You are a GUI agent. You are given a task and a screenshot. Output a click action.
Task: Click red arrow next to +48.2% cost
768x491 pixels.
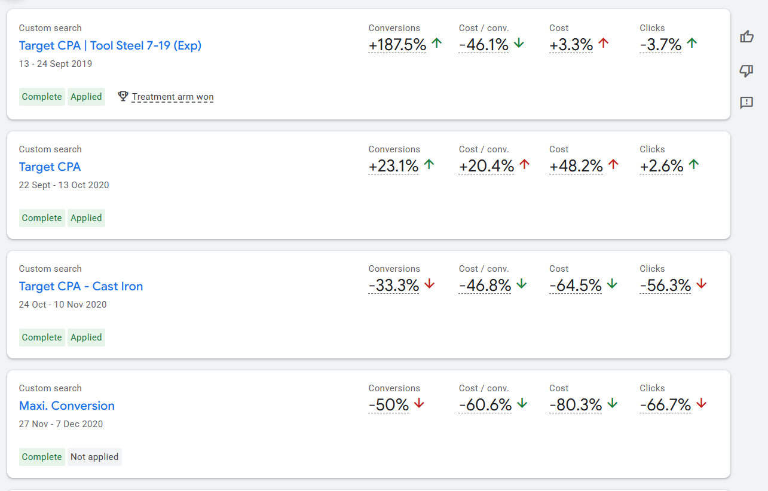[x=613, y=164]
